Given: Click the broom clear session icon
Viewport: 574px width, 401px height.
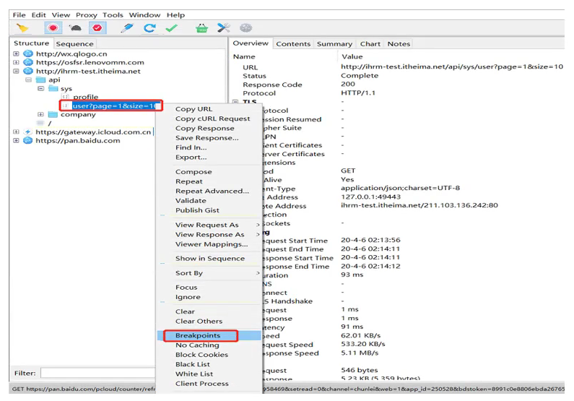Looking at the screenshot, I should [22, 28].
